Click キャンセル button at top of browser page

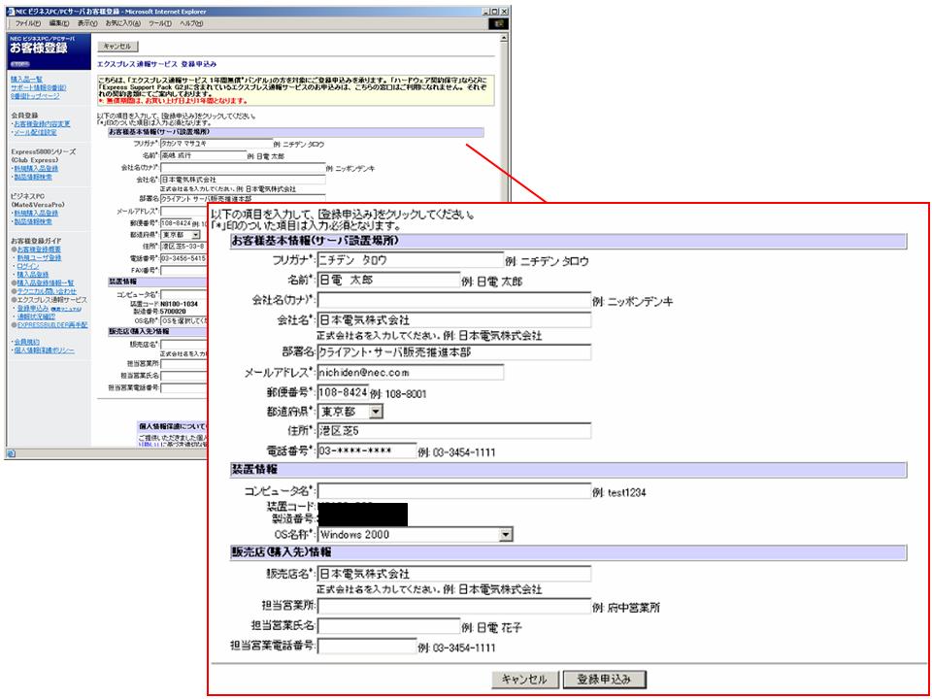117,47
